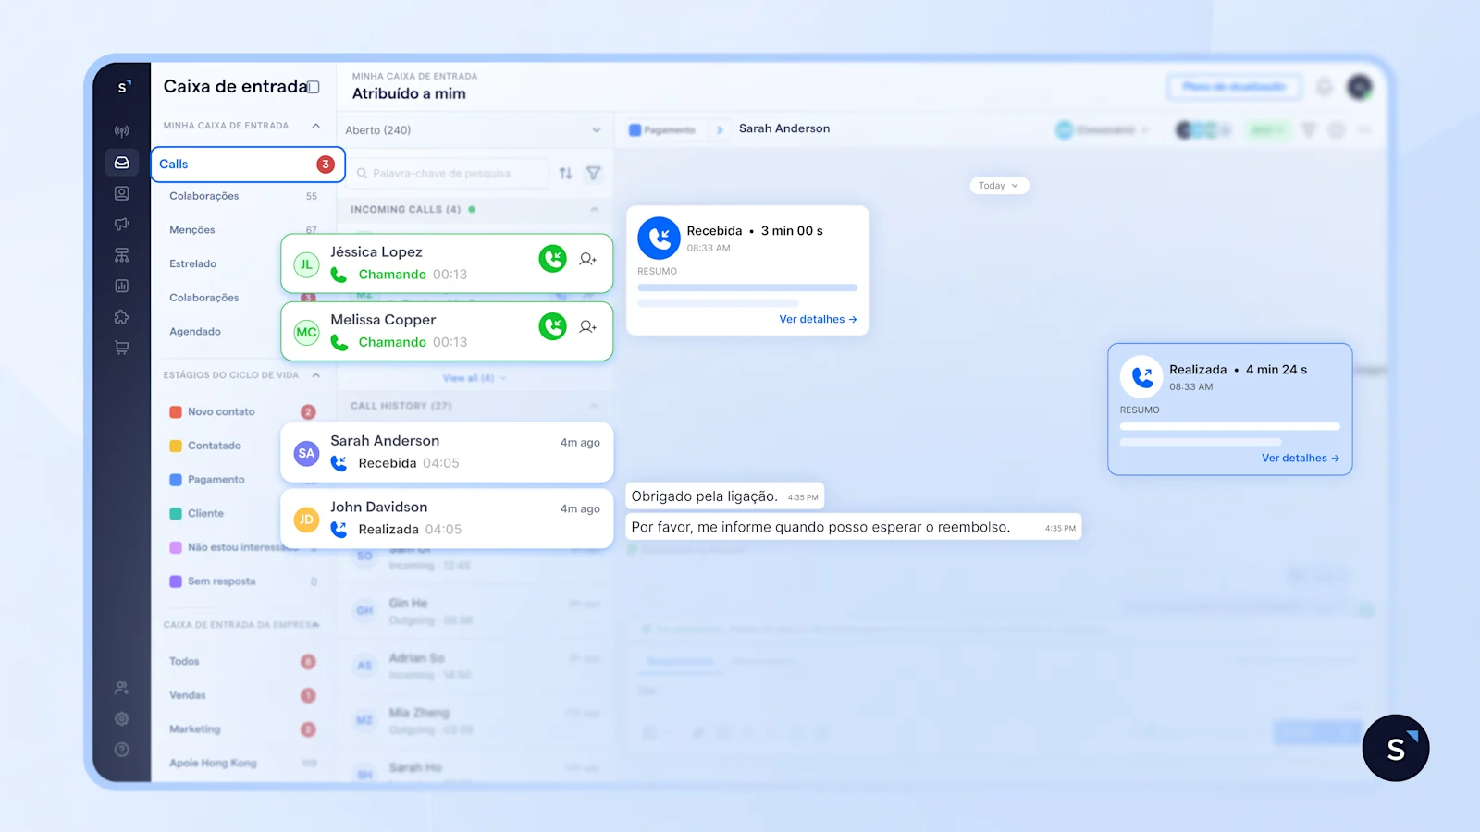
Task: Select the Pagamento lifecycle stage
Action: (242, 480)
